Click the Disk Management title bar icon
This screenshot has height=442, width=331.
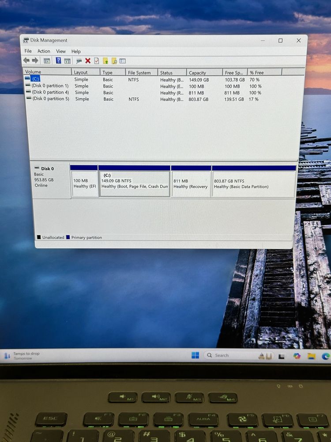pyautogui.click(x=26, y=40)
